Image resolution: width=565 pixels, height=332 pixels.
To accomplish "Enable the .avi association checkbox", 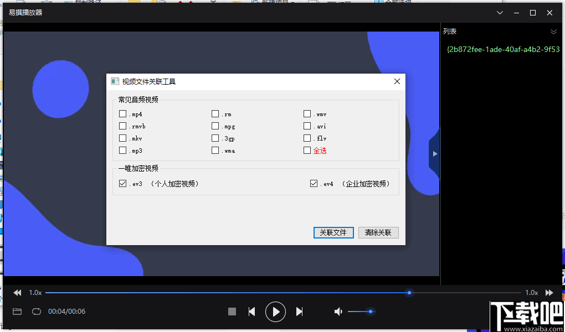I will tap(307, 126).
